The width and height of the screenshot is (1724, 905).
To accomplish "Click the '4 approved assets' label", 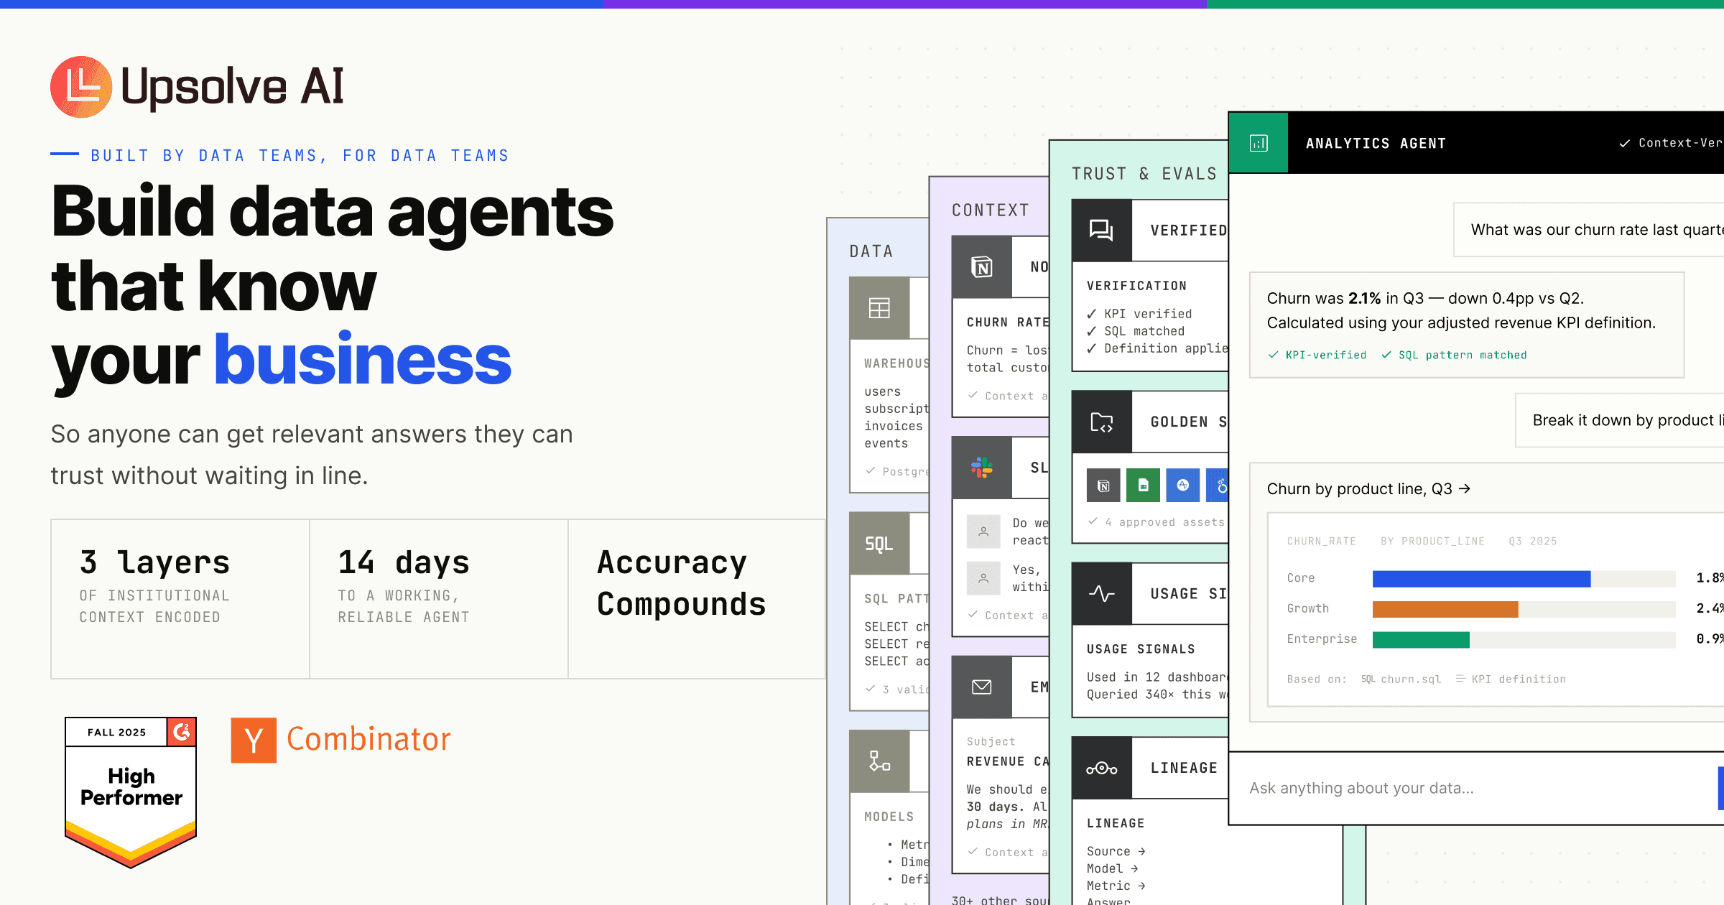I will tap(1157, 522).
